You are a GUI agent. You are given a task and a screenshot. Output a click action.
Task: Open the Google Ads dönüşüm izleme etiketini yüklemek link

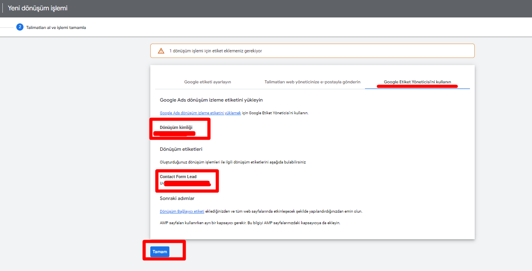[x=200, y=113]
